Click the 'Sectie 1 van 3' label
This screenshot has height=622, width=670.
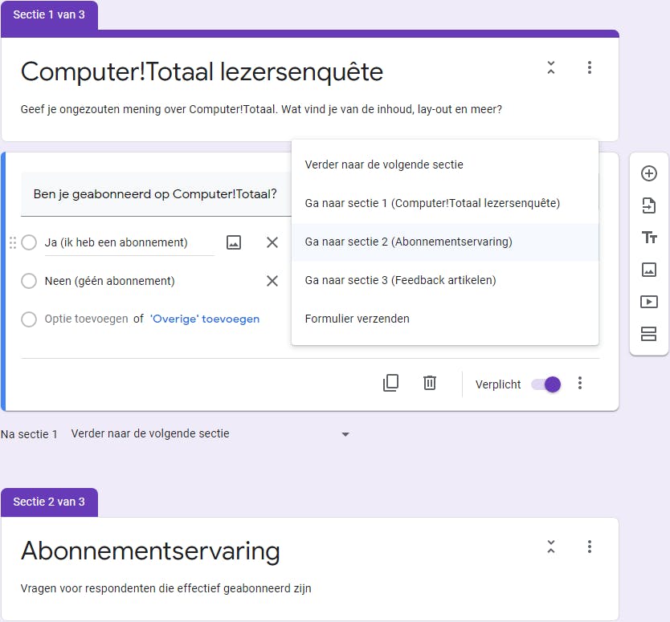(x=49, y=15)
